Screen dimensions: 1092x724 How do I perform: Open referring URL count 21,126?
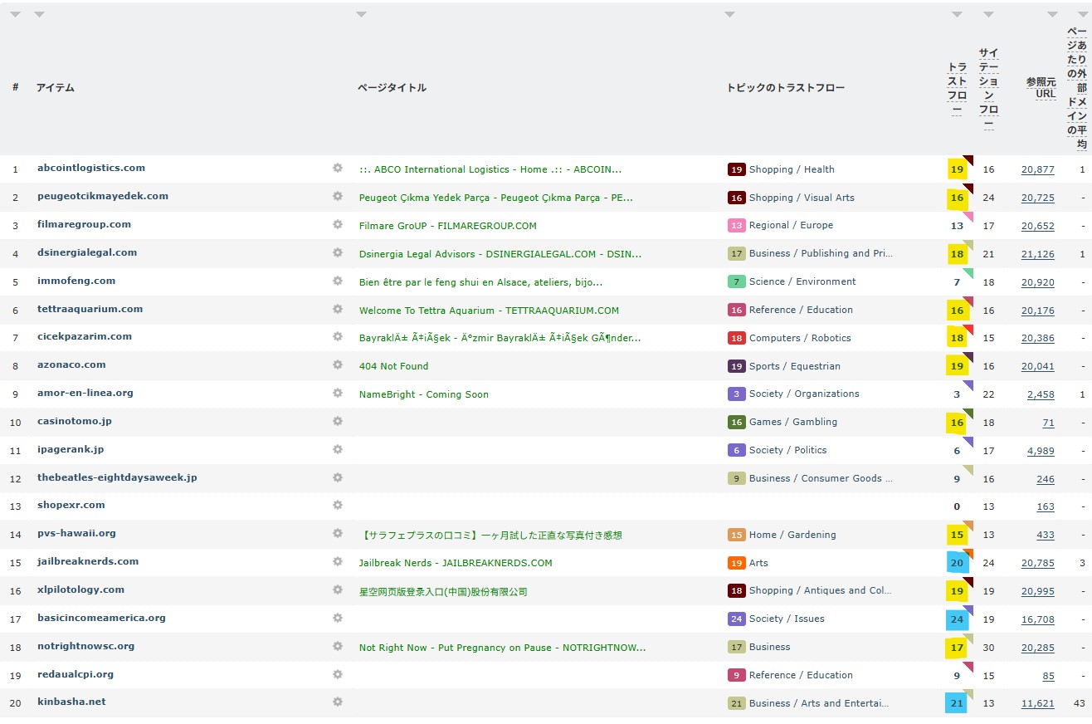pyautogui.click(x=1038, y=254)
